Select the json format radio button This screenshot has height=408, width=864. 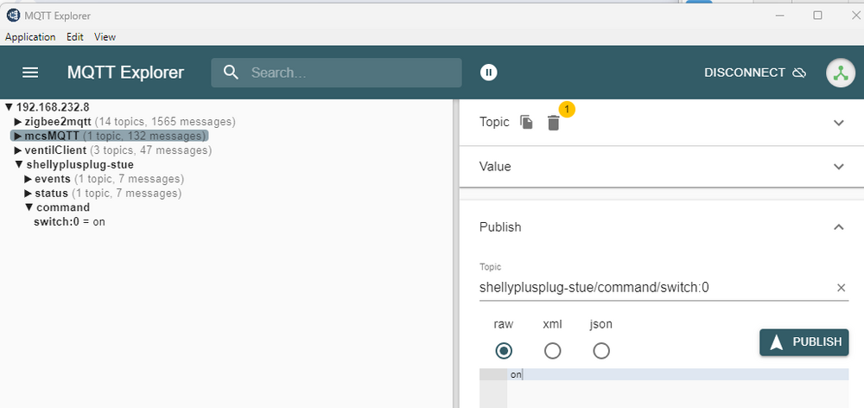click(601, 350)
